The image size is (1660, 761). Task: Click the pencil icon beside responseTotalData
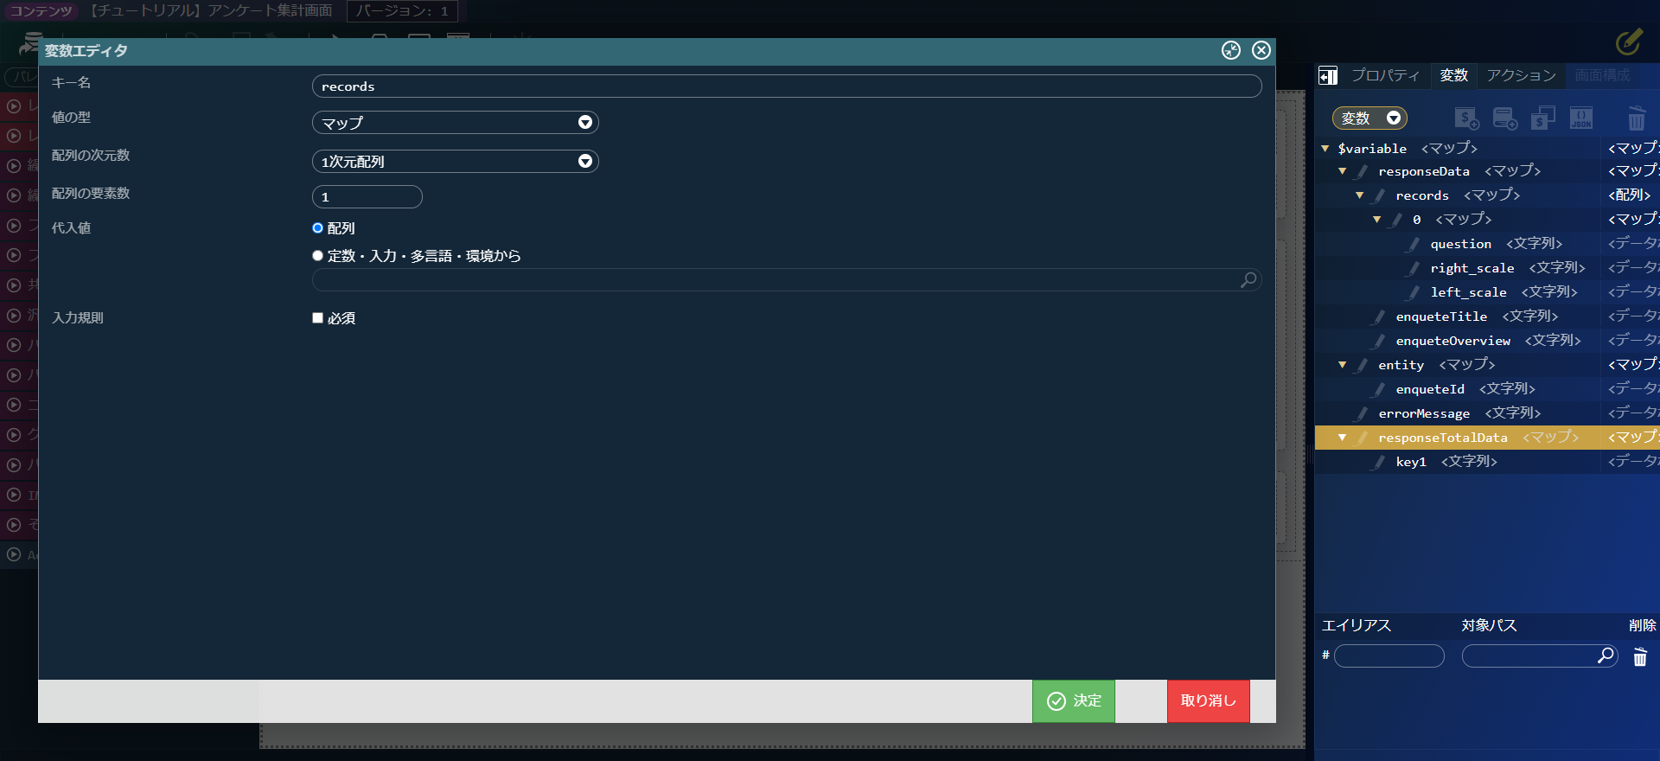(1363, 438)
